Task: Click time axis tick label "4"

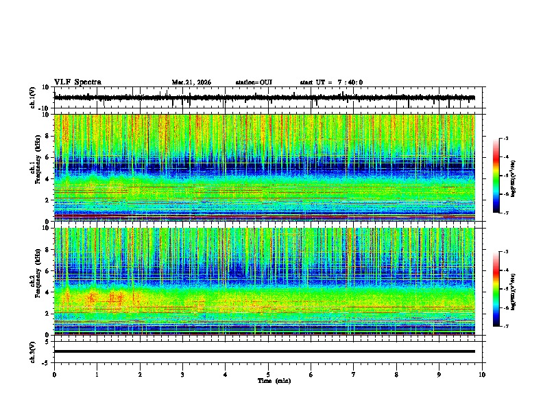Action: (x=226, y=375)
